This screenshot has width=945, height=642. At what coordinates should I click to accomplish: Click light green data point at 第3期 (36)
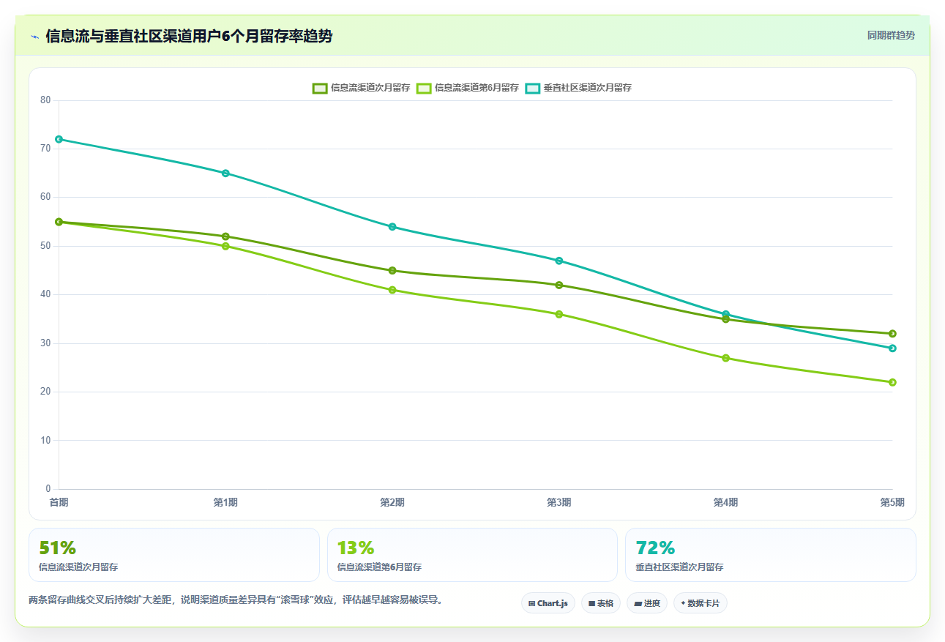click(x=559, y=314)
